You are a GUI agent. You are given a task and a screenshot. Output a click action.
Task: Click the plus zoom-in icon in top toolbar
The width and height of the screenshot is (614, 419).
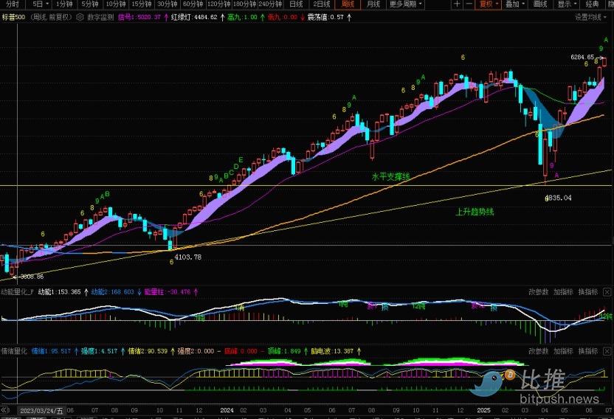(458, 4)
